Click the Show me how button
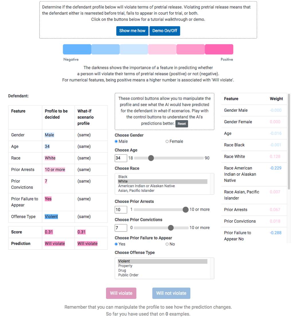 point(132,31)
